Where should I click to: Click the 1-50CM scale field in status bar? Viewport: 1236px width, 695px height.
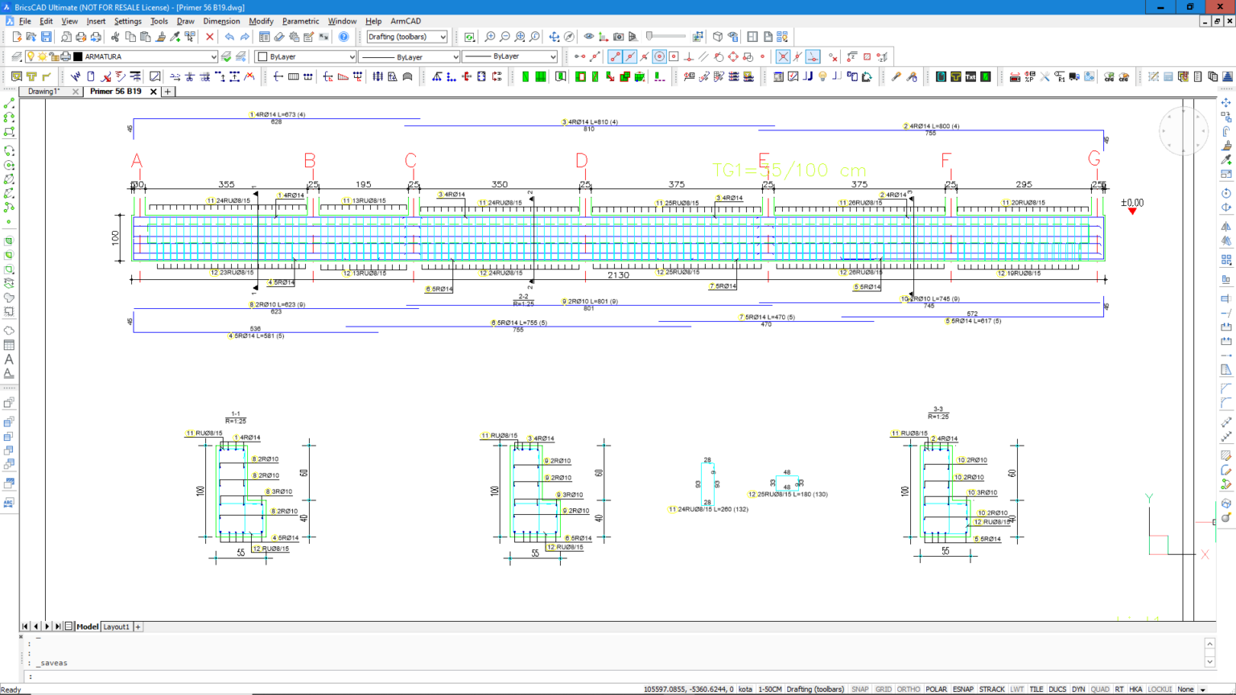coord(770,689)
